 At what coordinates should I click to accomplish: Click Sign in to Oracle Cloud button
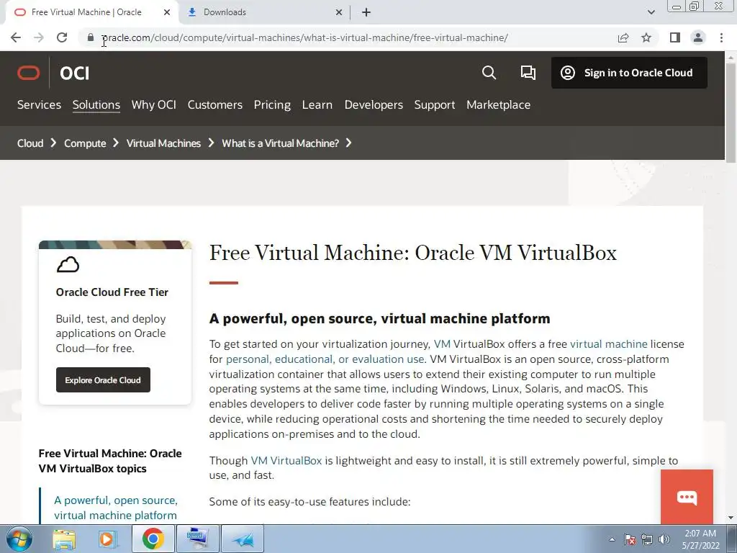[629, 73]
